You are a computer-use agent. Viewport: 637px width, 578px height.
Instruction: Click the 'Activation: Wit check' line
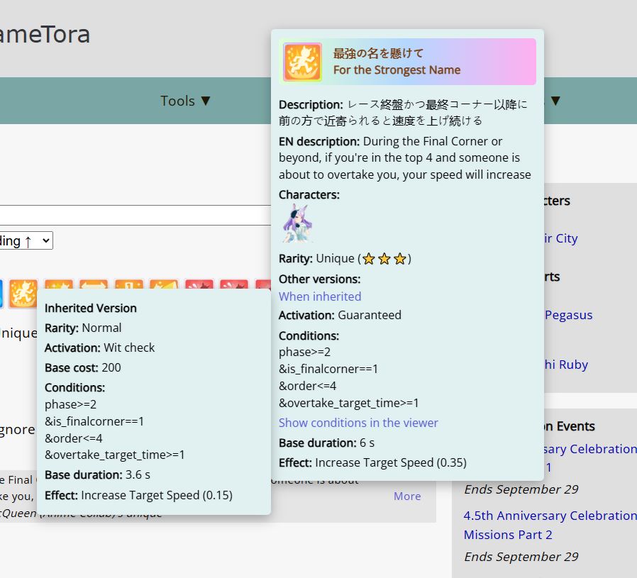click(99, 348)
